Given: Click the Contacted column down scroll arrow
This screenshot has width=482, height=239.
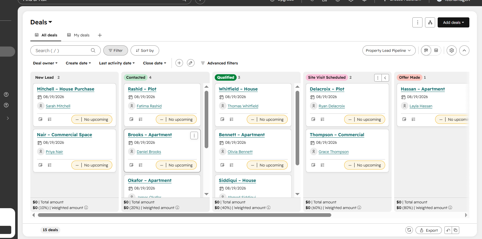Looking at the screenshot, I should [206, 194].
